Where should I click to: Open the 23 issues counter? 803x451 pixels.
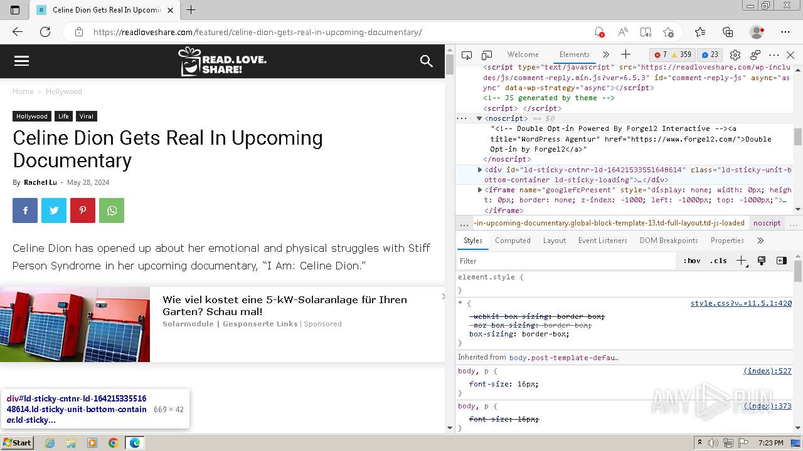point(710,54)
